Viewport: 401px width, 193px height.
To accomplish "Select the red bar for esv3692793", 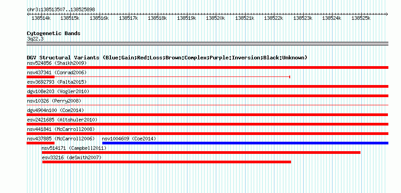I will [x=207, y=86].
